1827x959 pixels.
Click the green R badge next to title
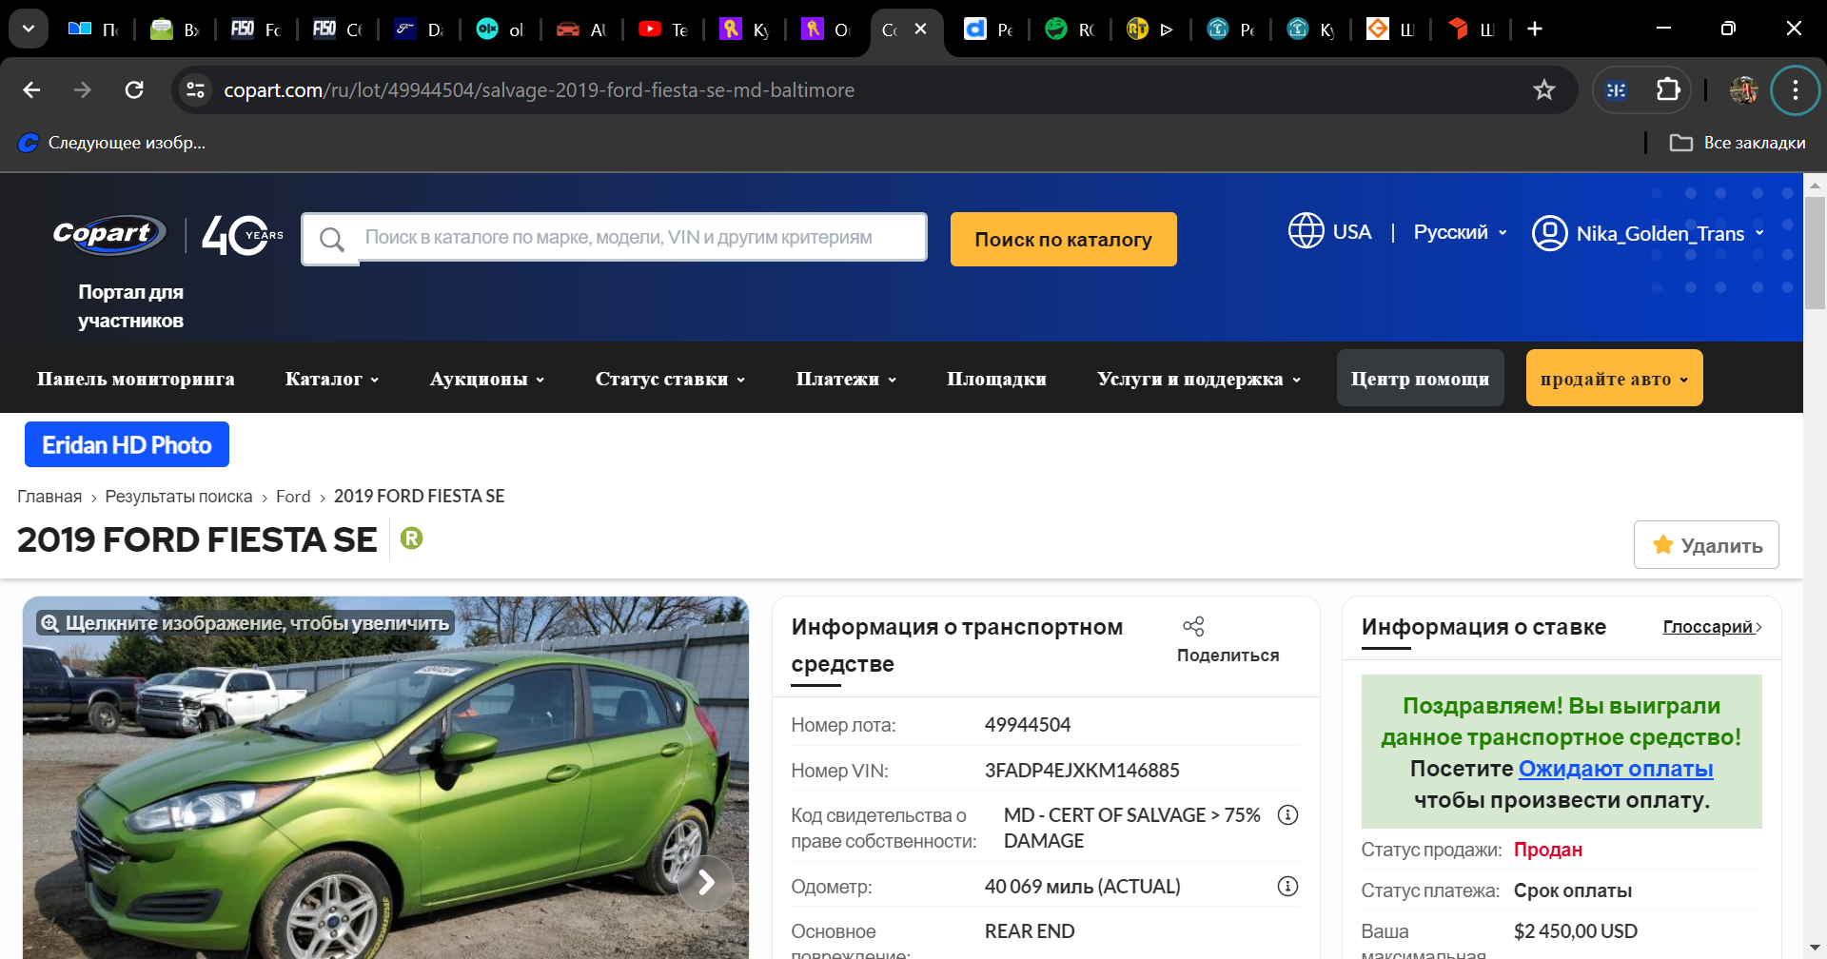pyautogui.click(x=411, y=538)
